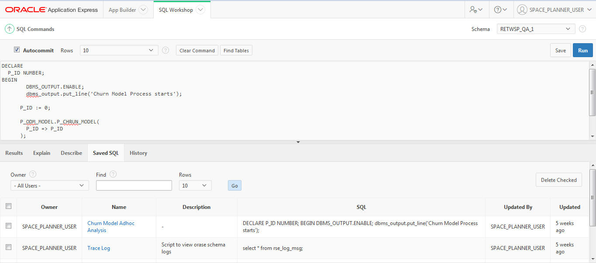Sort by the Updated By column header
Screen dimensions: 596x263
point(518,207)
